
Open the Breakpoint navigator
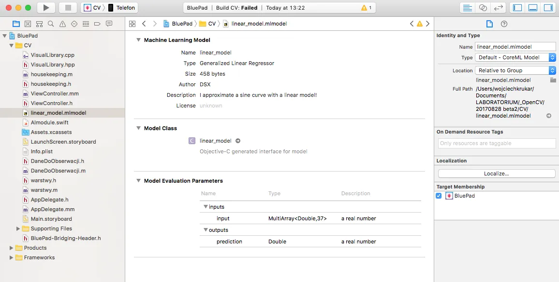(97, 24)
